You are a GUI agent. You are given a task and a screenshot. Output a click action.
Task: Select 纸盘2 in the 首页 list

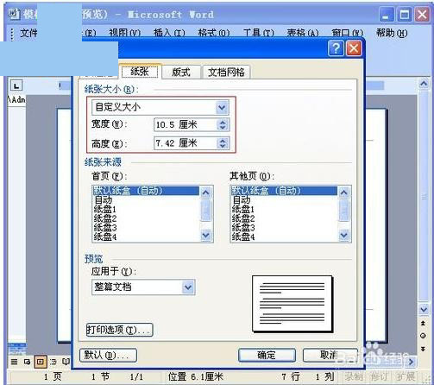(x=146, y=218)
